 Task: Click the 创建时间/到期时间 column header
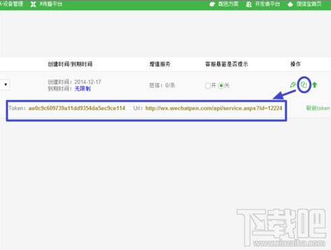click(70, 64)
